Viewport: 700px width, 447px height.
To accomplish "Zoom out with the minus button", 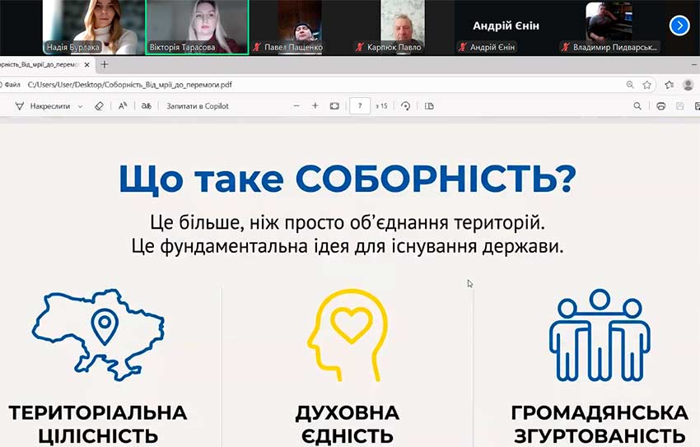I will (296, 106).
